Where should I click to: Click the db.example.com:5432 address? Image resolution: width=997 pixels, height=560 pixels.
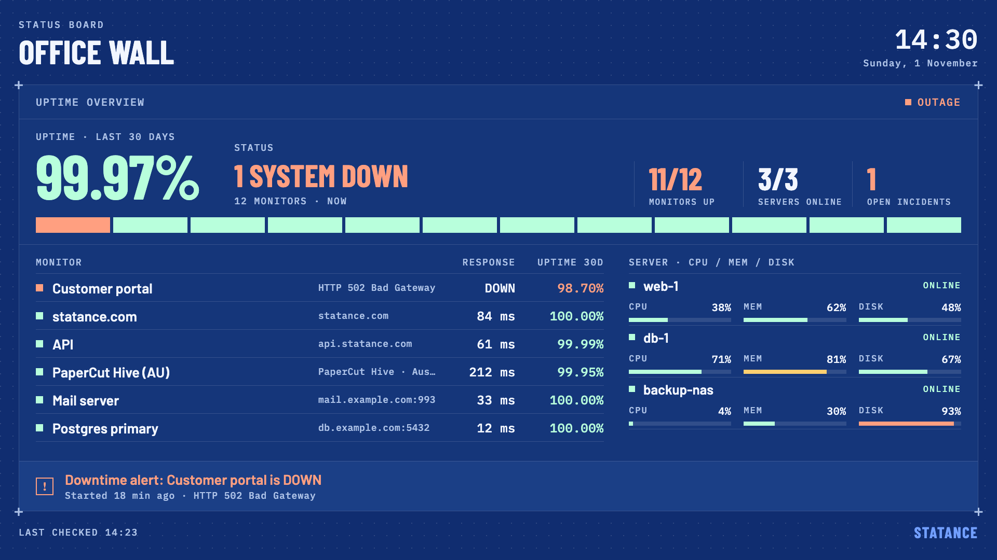pyautogui.click(x=374, y=428)
